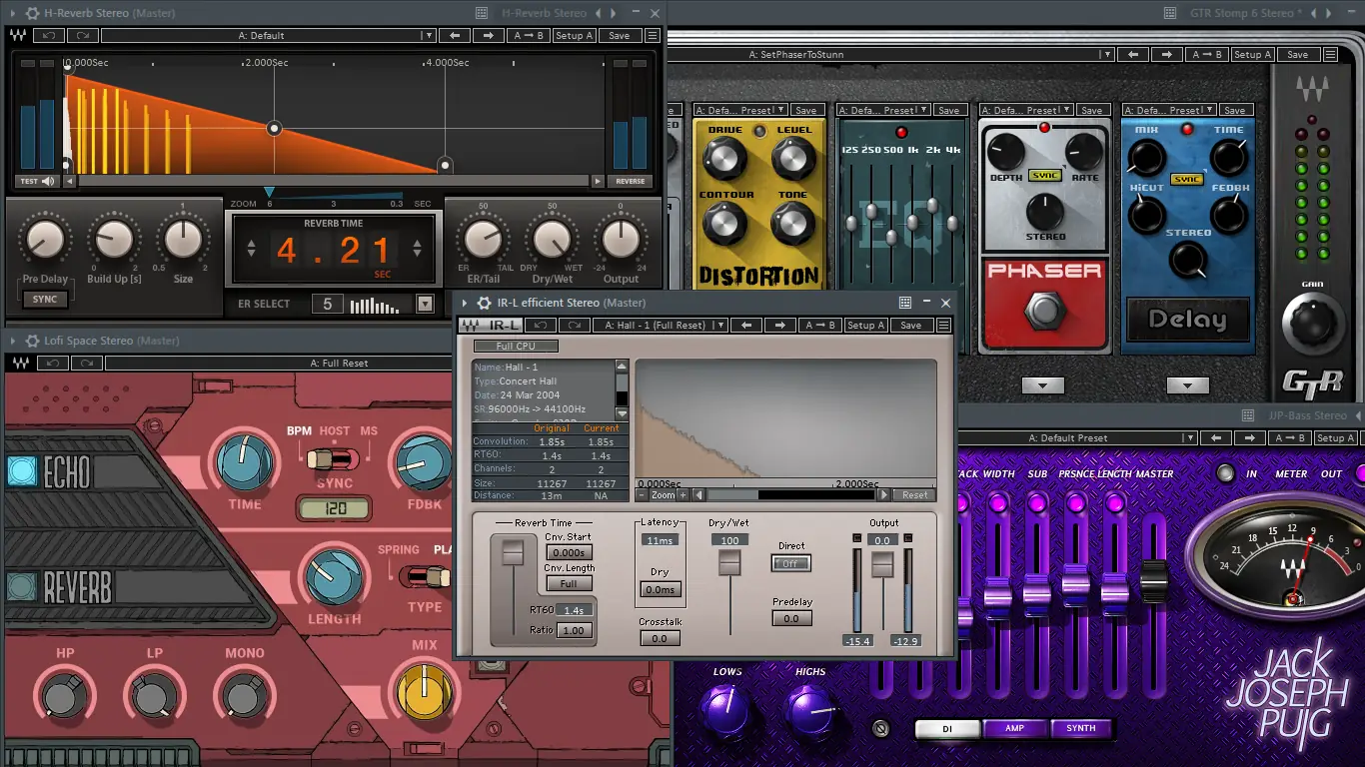Expand the dropdown arrow beneath the Phaser pedal
1365x767 pixels.
click(1043, 384)
